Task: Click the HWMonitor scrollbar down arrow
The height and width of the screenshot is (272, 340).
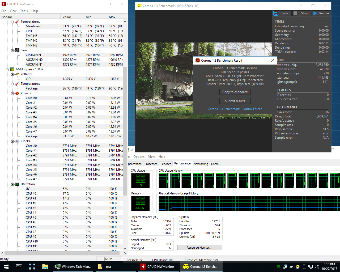Action: [x=125, y=249]
